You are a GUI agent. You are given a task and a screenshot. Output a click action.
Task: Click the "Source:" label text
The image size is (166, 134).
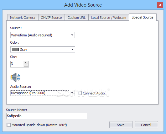point(16,28)
